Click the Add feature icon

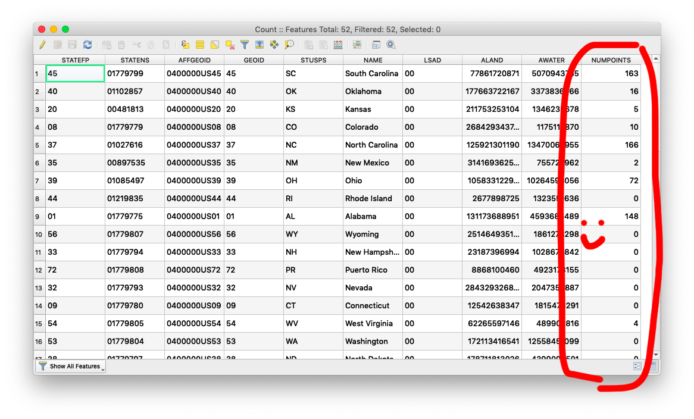click(107, 45)
